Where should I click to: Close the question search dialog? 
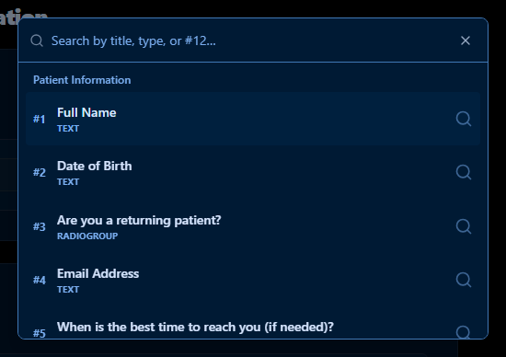[465, 40]
